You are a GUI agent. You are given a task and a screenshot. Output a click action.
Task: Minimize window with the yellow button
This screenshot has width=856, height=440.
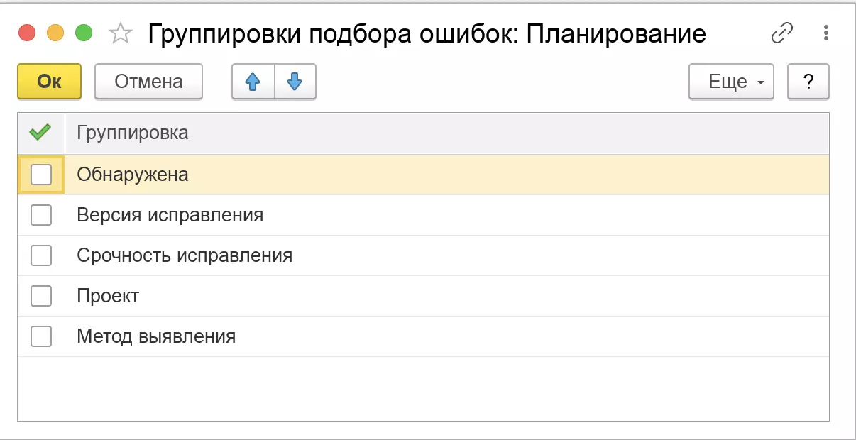(55, 33)
